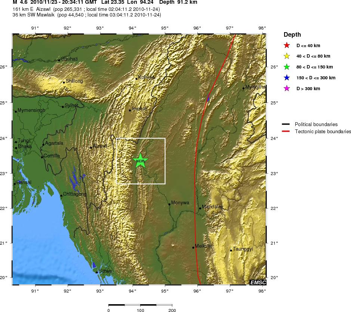Screen dimensions: 351x312
Task: Click the distance scale bar below the map
Action: tap(140, 305)
